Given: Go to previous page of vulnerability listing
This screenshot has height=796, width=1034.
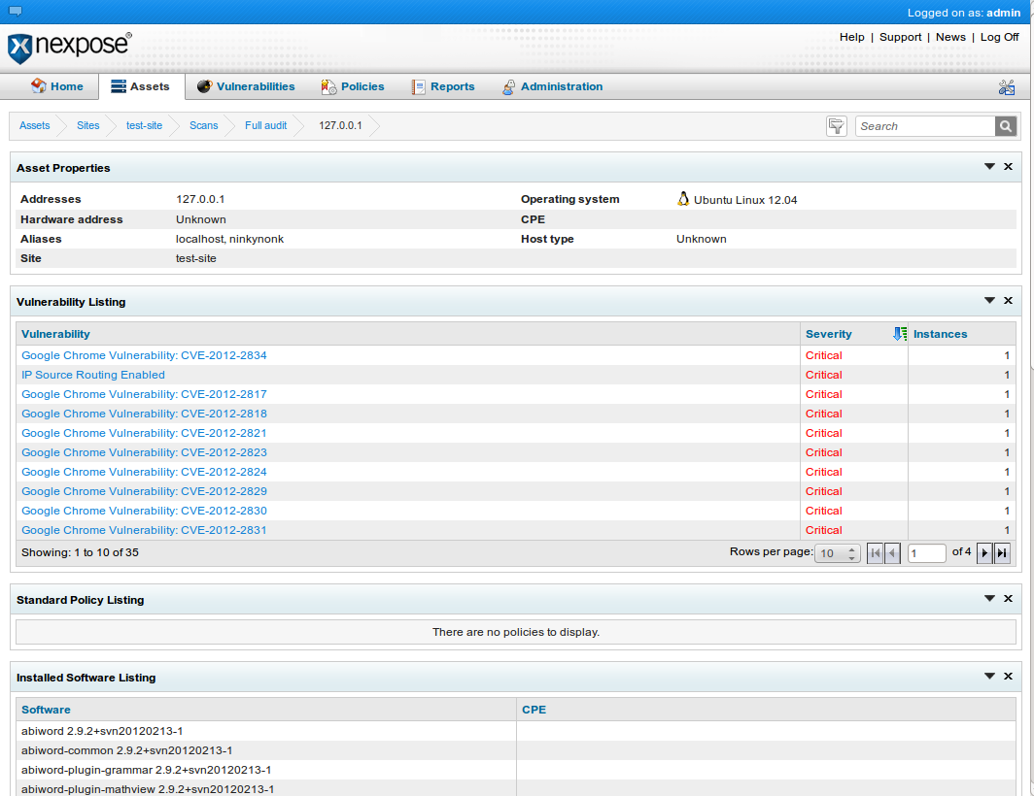Looking at the screenshot, I should point(892,553).
